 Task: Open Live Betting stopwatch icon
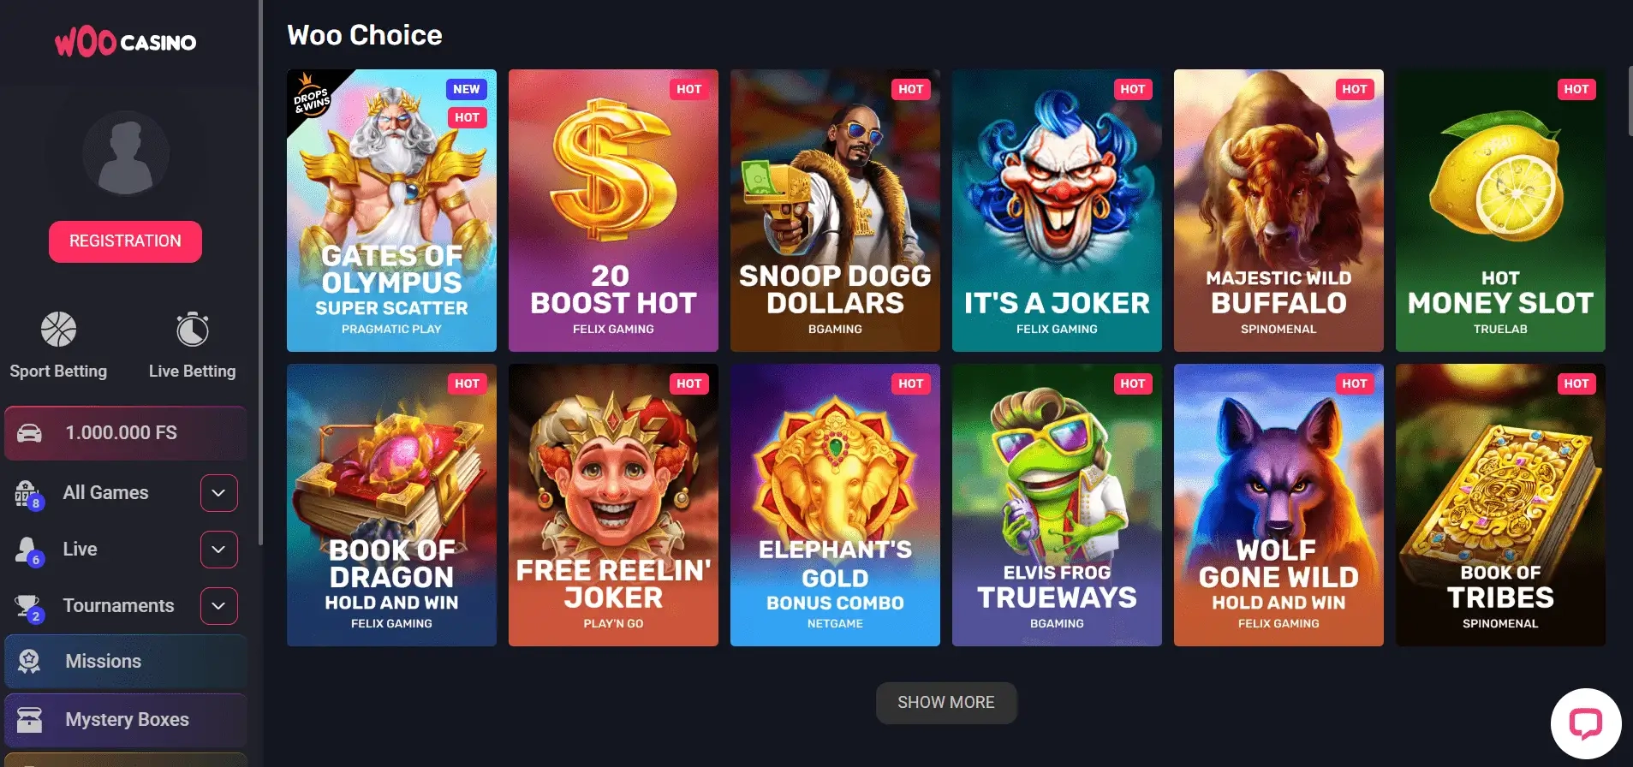click(193, 330)
